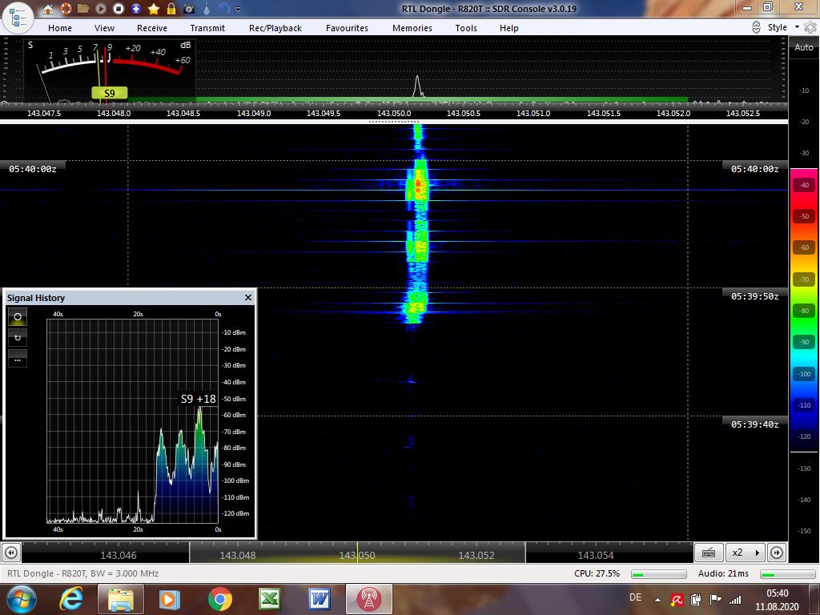Screen dimensions: 820x615
Task: Click the left scroll frequency arrow button
Action: pos(11,553)
